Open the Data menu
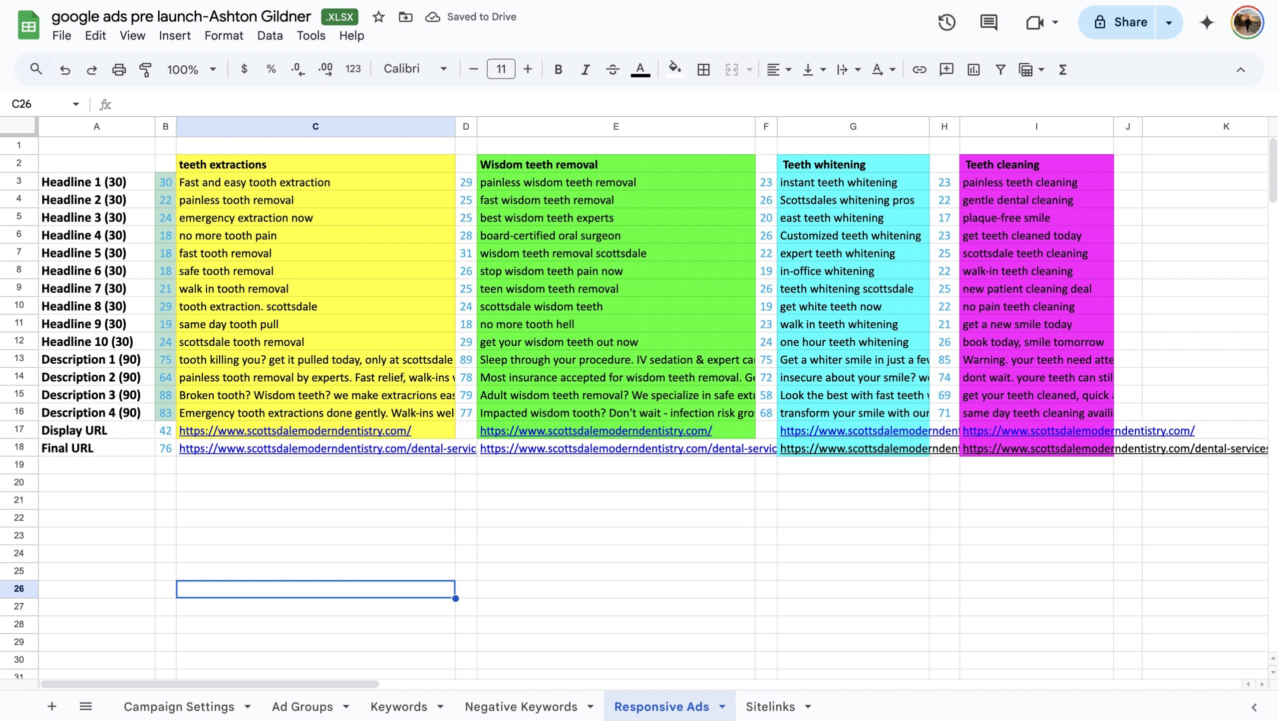The width and height of the screenshot is (1278, 721). (270, 36)
